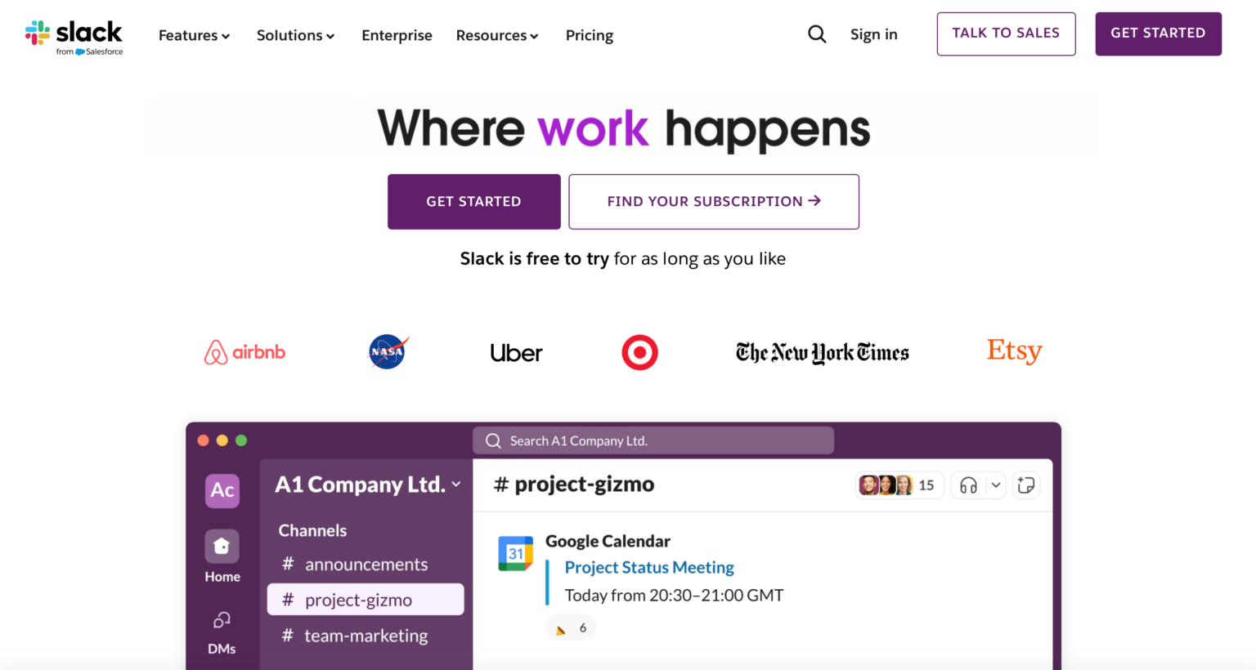Open DMs from the Slack sidebar icon
The image size is (1256, 670).
pyautogui.click(x=221, y=621)
